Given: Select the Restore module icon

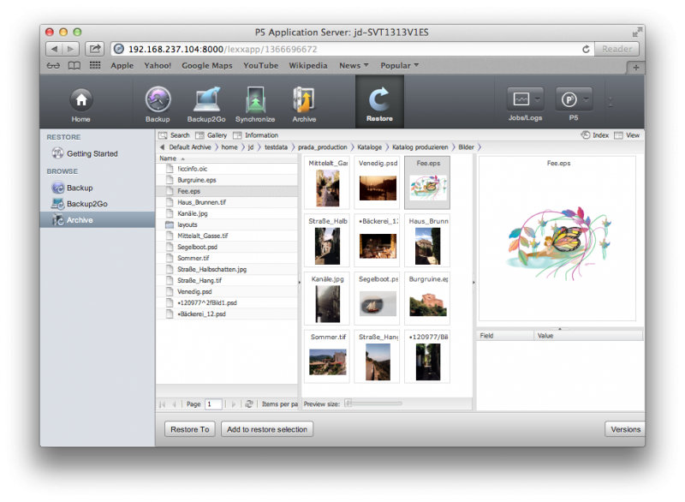Looking at the screenshot, I should click(x=379, y=104).
